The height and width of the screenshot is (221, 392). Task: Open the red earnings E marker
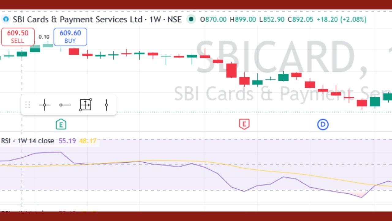[x=244, y=124]
